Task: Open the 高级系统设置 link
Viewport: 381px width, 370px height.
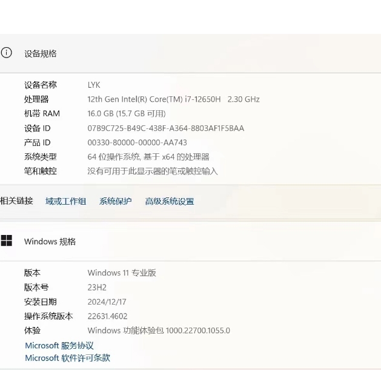Action: point(170,202)
